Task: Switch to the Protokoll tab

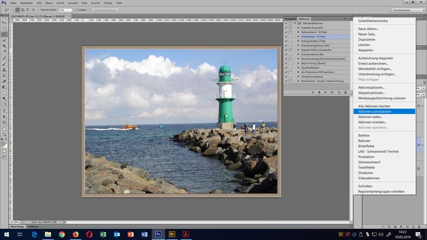Action: 290,18
